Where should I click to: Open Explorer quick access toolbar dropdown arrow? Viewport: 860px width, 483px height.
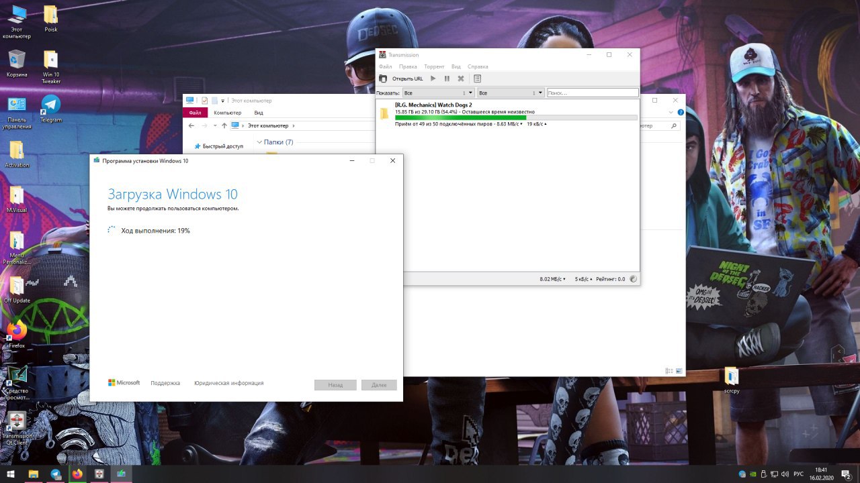[223, 101]
